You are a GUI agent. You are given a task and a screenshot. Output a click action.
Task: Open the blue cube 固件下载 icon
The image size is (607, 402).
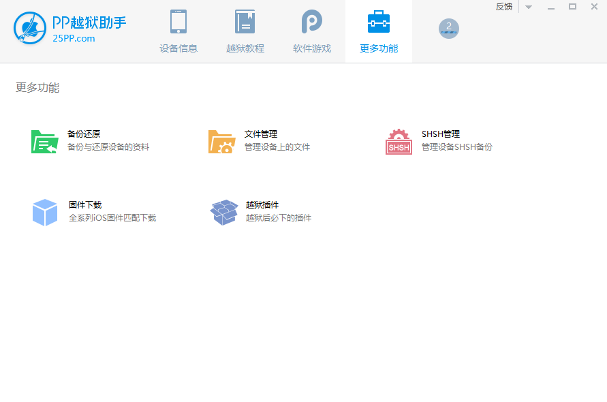pos(45,213)
